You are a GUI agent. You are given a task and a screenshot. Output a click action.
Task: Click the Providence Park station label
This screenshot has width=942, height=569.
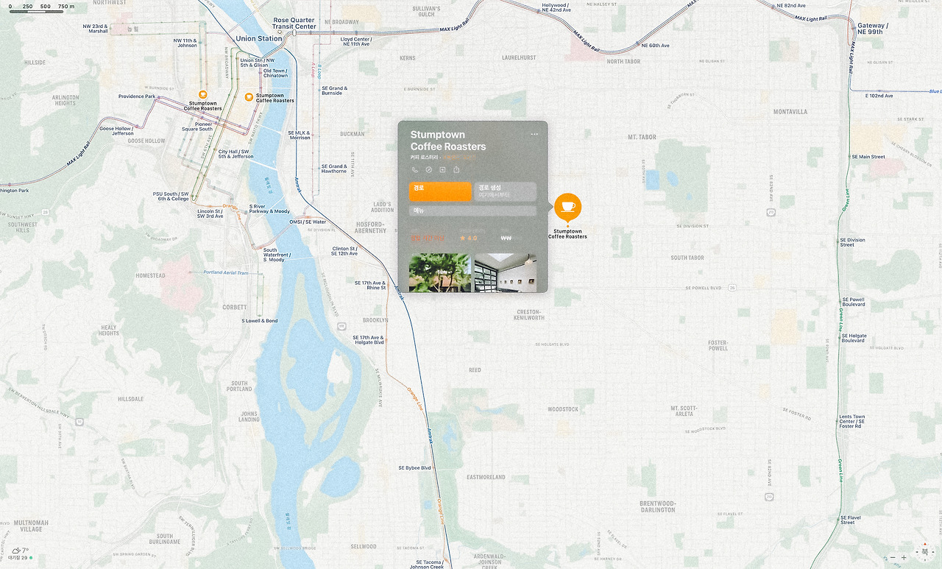point(137,96)
